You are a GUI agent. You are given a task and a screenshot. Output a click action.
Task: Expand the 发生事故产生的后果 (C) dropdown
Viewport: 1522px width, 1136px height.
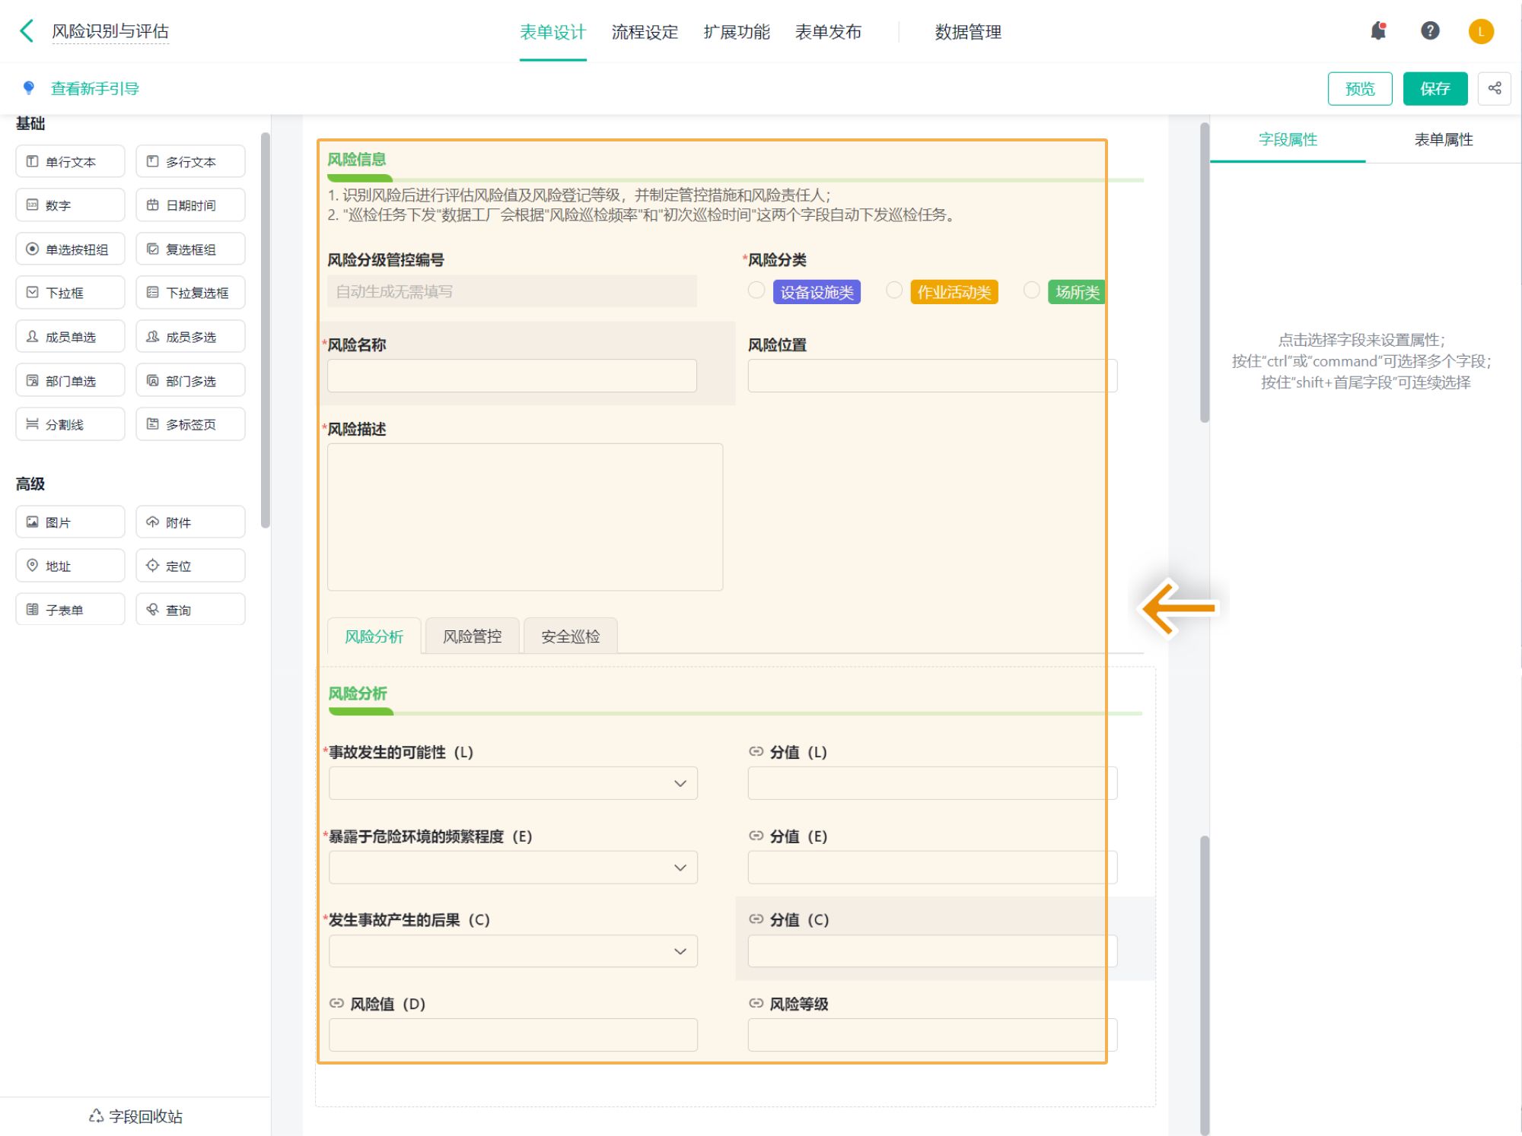pyautogui.click(x=513, y=951)
